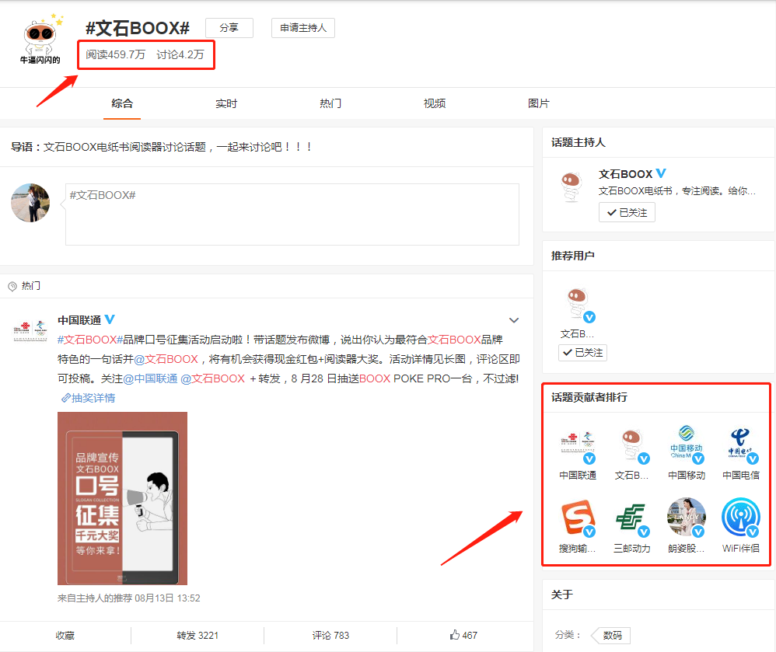Image resolution: width=776 pixels, height=652 pixels.
Task: Switch to the 热门 tab
Action: [x=330, y=103]
